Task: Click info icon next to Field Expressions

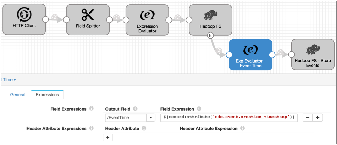Action: [x=92, y=109]
